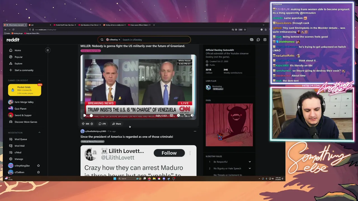Image resolution: width=358 pixels, height=201 pixels.
Task: Enter fullscreen on the video
Action: pos(185,116)
